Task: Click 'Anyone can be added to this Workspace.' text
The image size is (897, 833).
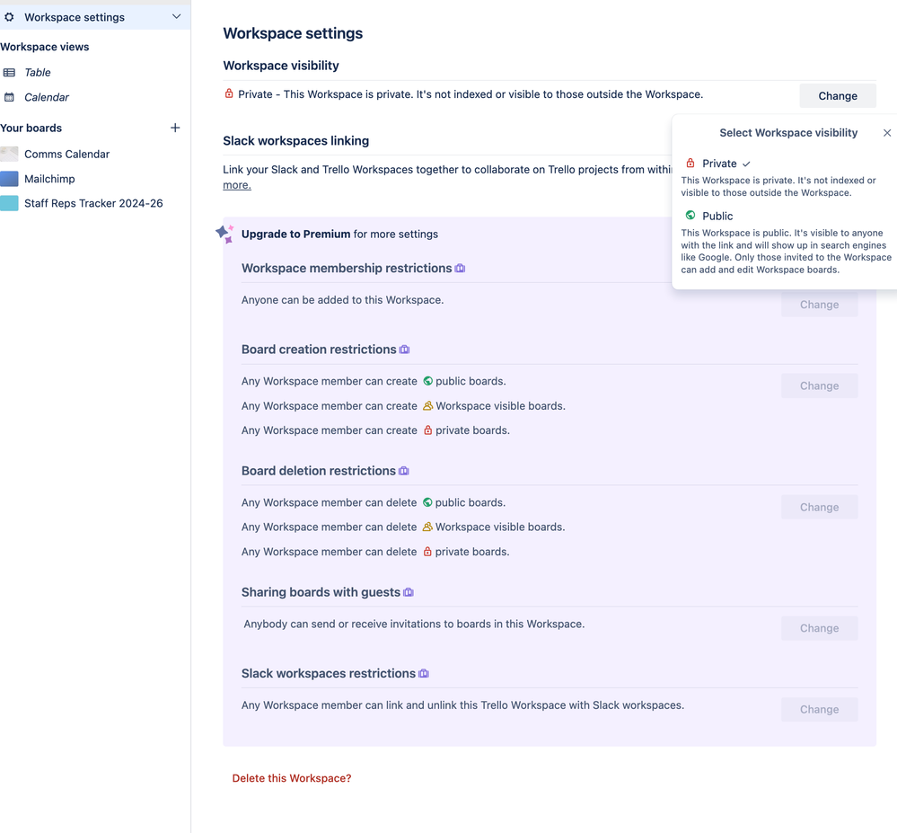Action: point(343,300)
